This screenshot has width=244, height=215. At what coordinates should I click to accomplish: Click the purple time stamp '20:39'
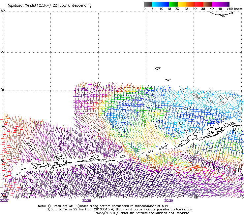(x=168, y=201)
